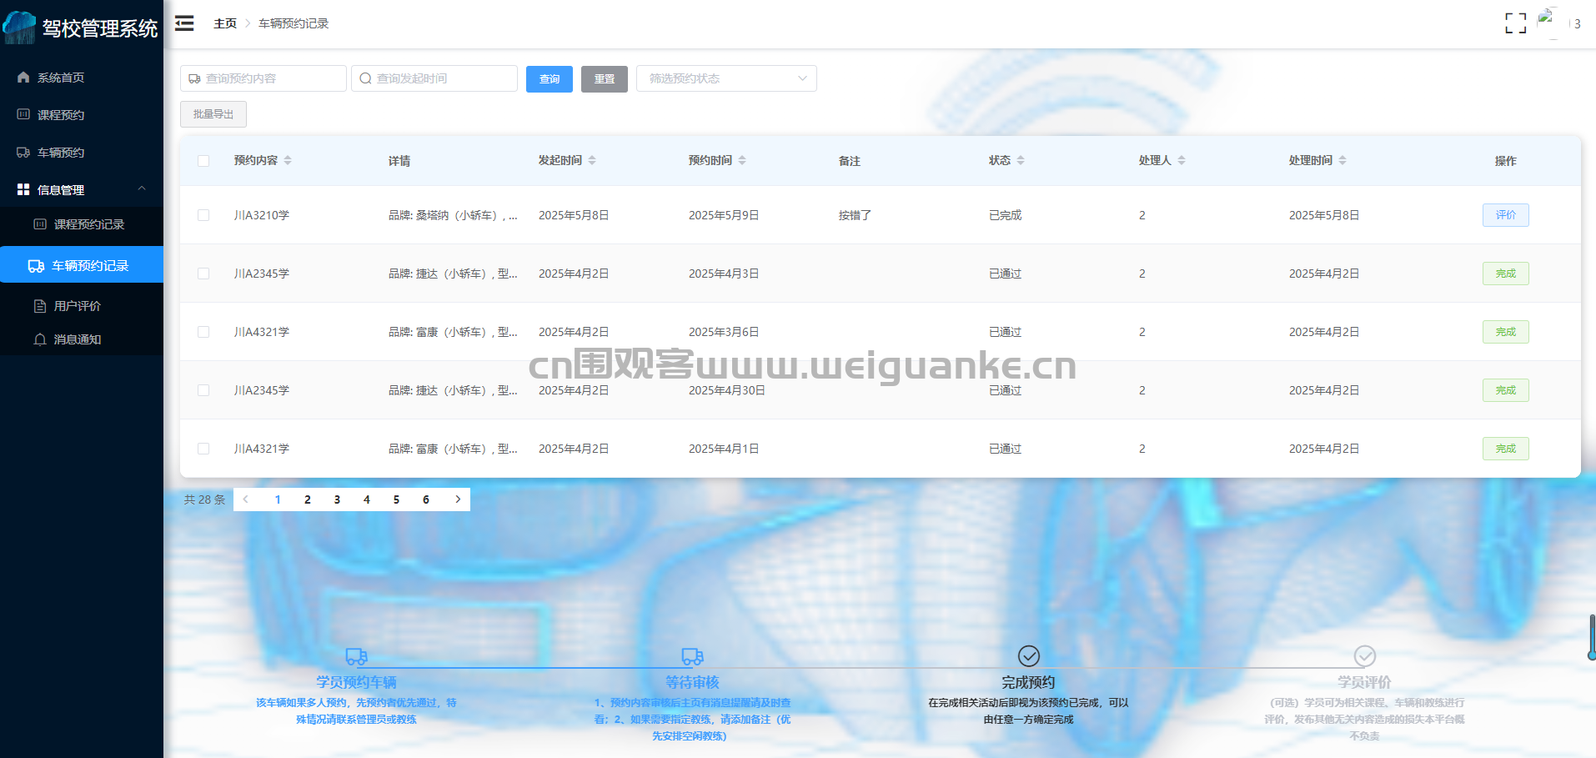
Task: Click 完成 for row dated 2025年3月6日
Action: tap(1506, 332)
